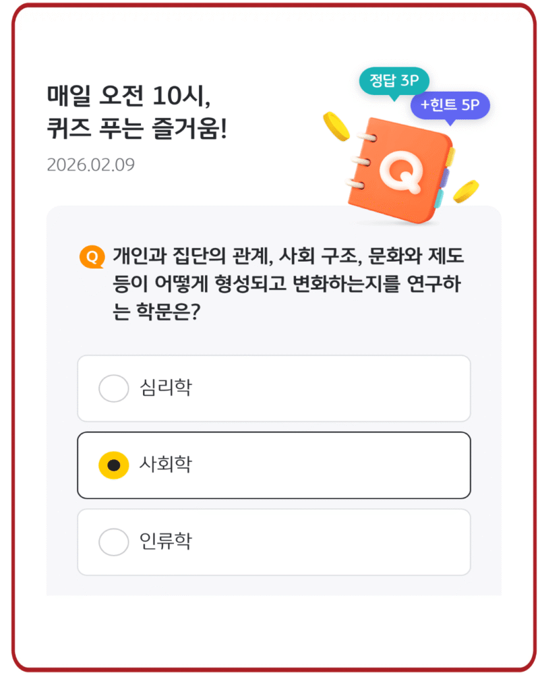Click the small orange Q question marker

point(92,257)
